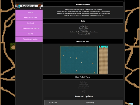Click the Looping: None stat line
This screenshot has width=140, height=105.
click(83, 26)
